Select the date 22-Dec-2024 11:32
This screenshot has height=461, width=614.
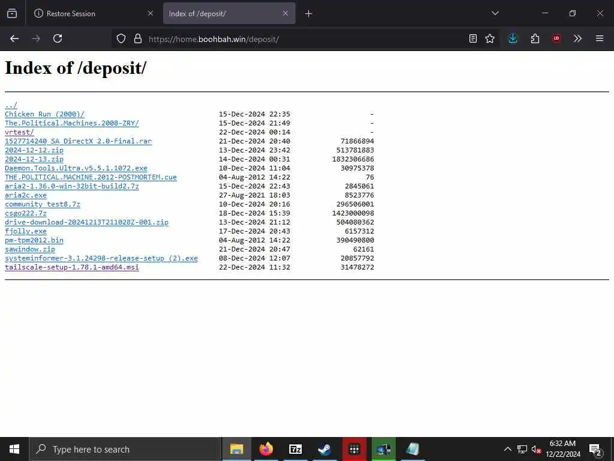(x=254, y=267)
